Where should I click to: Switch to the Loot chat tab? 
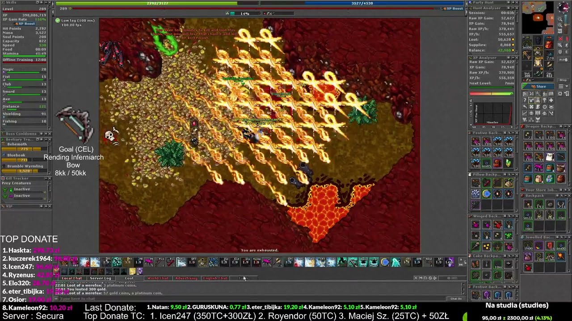tap(129, 278)
